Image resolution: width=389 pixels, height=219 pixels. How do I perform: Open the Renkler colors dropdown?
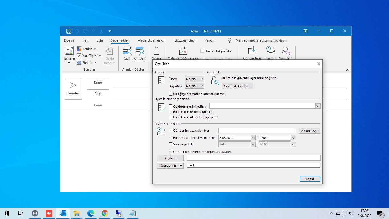pos(87,49)
